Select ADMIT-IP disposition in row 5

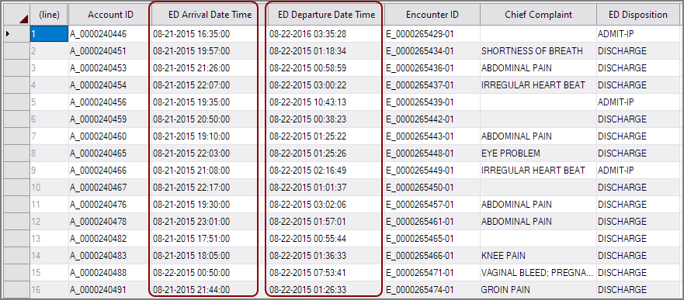(x=637, y=102)
